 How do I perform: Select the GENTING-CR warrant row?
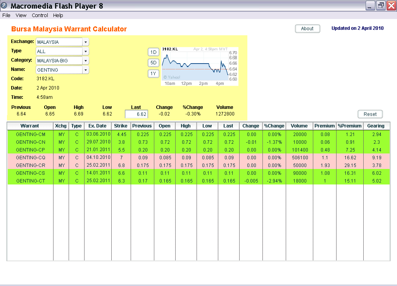(x=198, y=165)
